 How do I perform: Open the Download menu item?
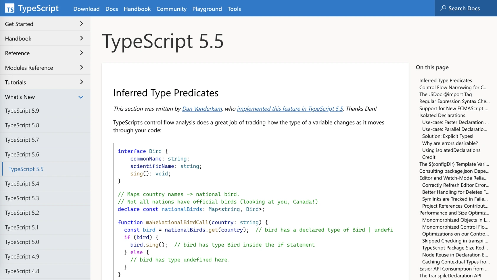pos(86,9)
